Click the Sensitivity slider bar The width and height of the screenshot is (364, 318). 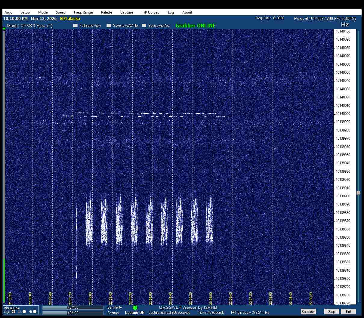pos(73,307)
